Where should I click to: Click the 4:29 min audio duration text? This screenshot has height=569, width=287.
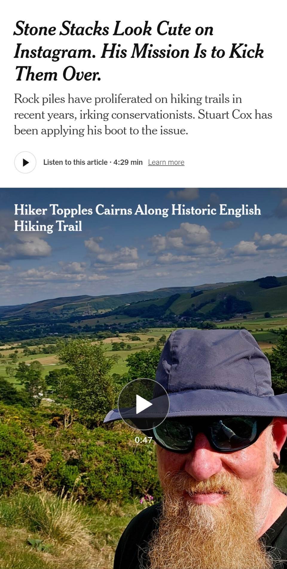[128, 162]
